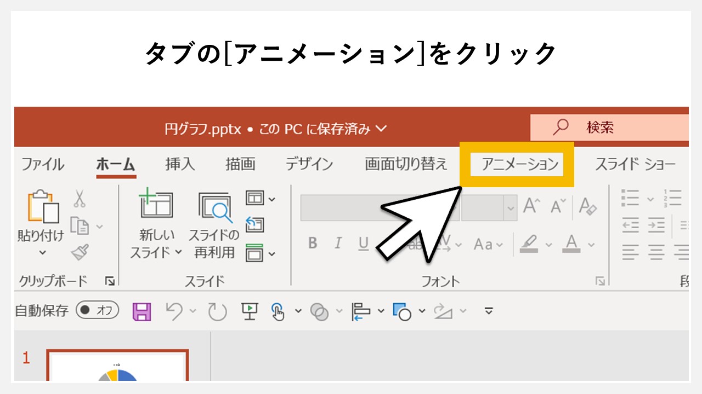The width and height of the screenshot is (702, 394).
Task: Toggle underline formatting
Action: point(364,244)
